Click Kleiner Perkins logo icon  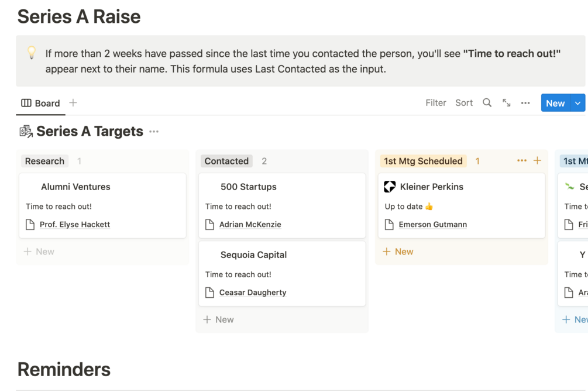[390, 187]
